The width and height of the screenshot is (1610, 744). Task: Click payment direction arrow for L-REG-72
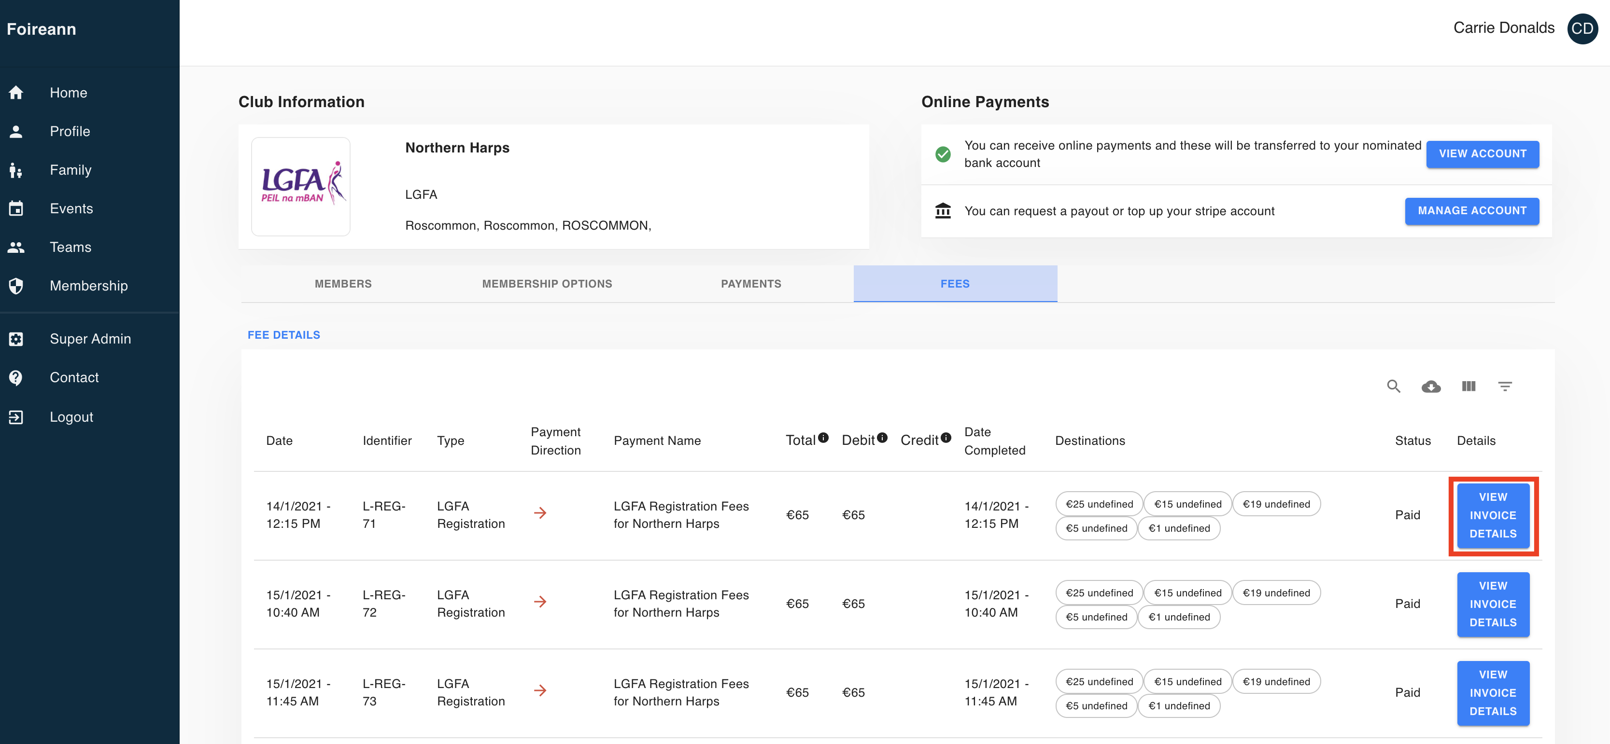click(541, 602)
